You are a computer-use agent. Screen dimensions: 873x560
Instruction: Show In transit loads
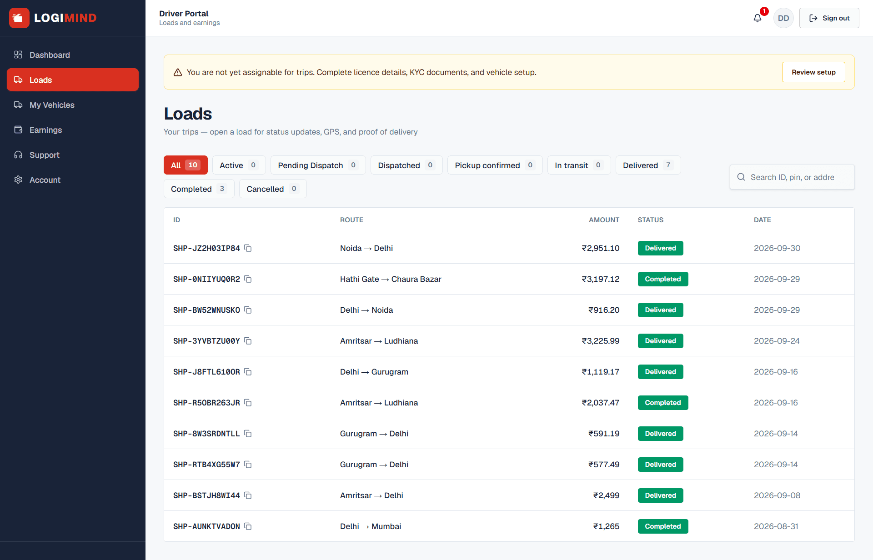pos(579,165)
